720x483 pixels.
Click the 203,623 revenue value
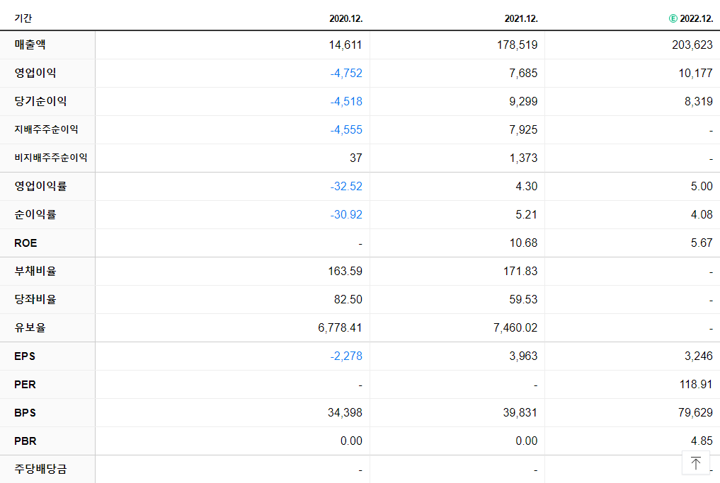(x=692, y=45)
